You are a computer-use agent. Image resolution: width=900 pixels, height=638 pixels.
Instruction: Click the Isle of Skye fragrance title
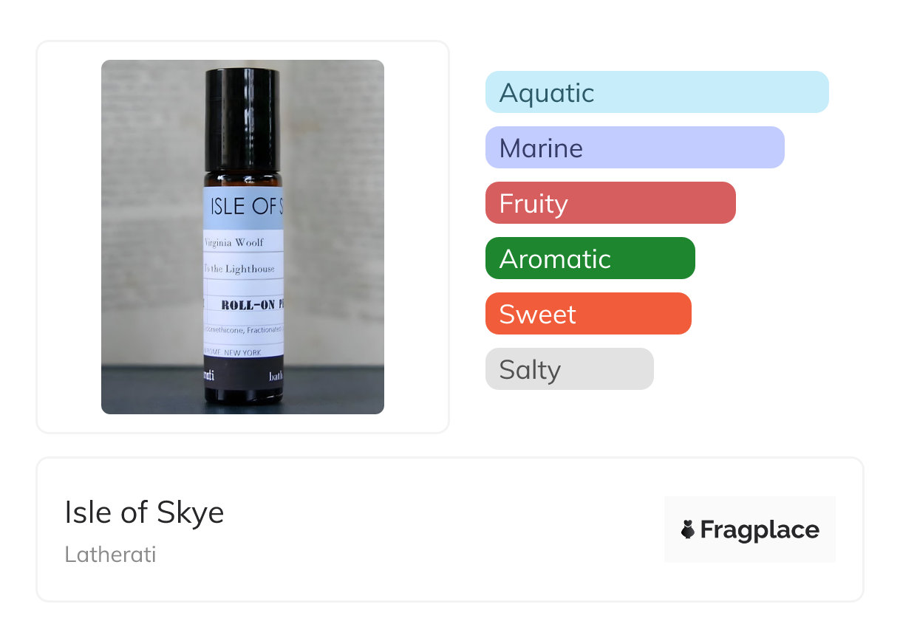[144, 512]
